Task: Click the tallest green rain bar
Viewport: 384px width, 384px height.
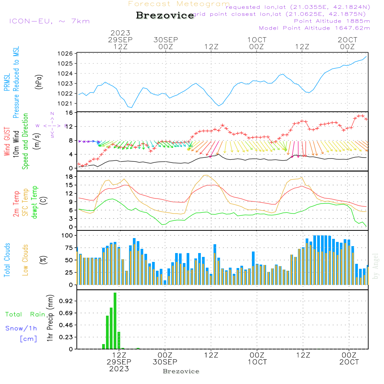Action: click(115, 321)
